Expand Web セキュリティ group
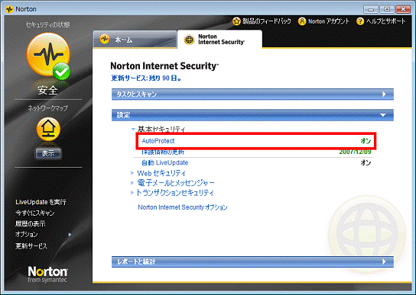 coord(132,173)
